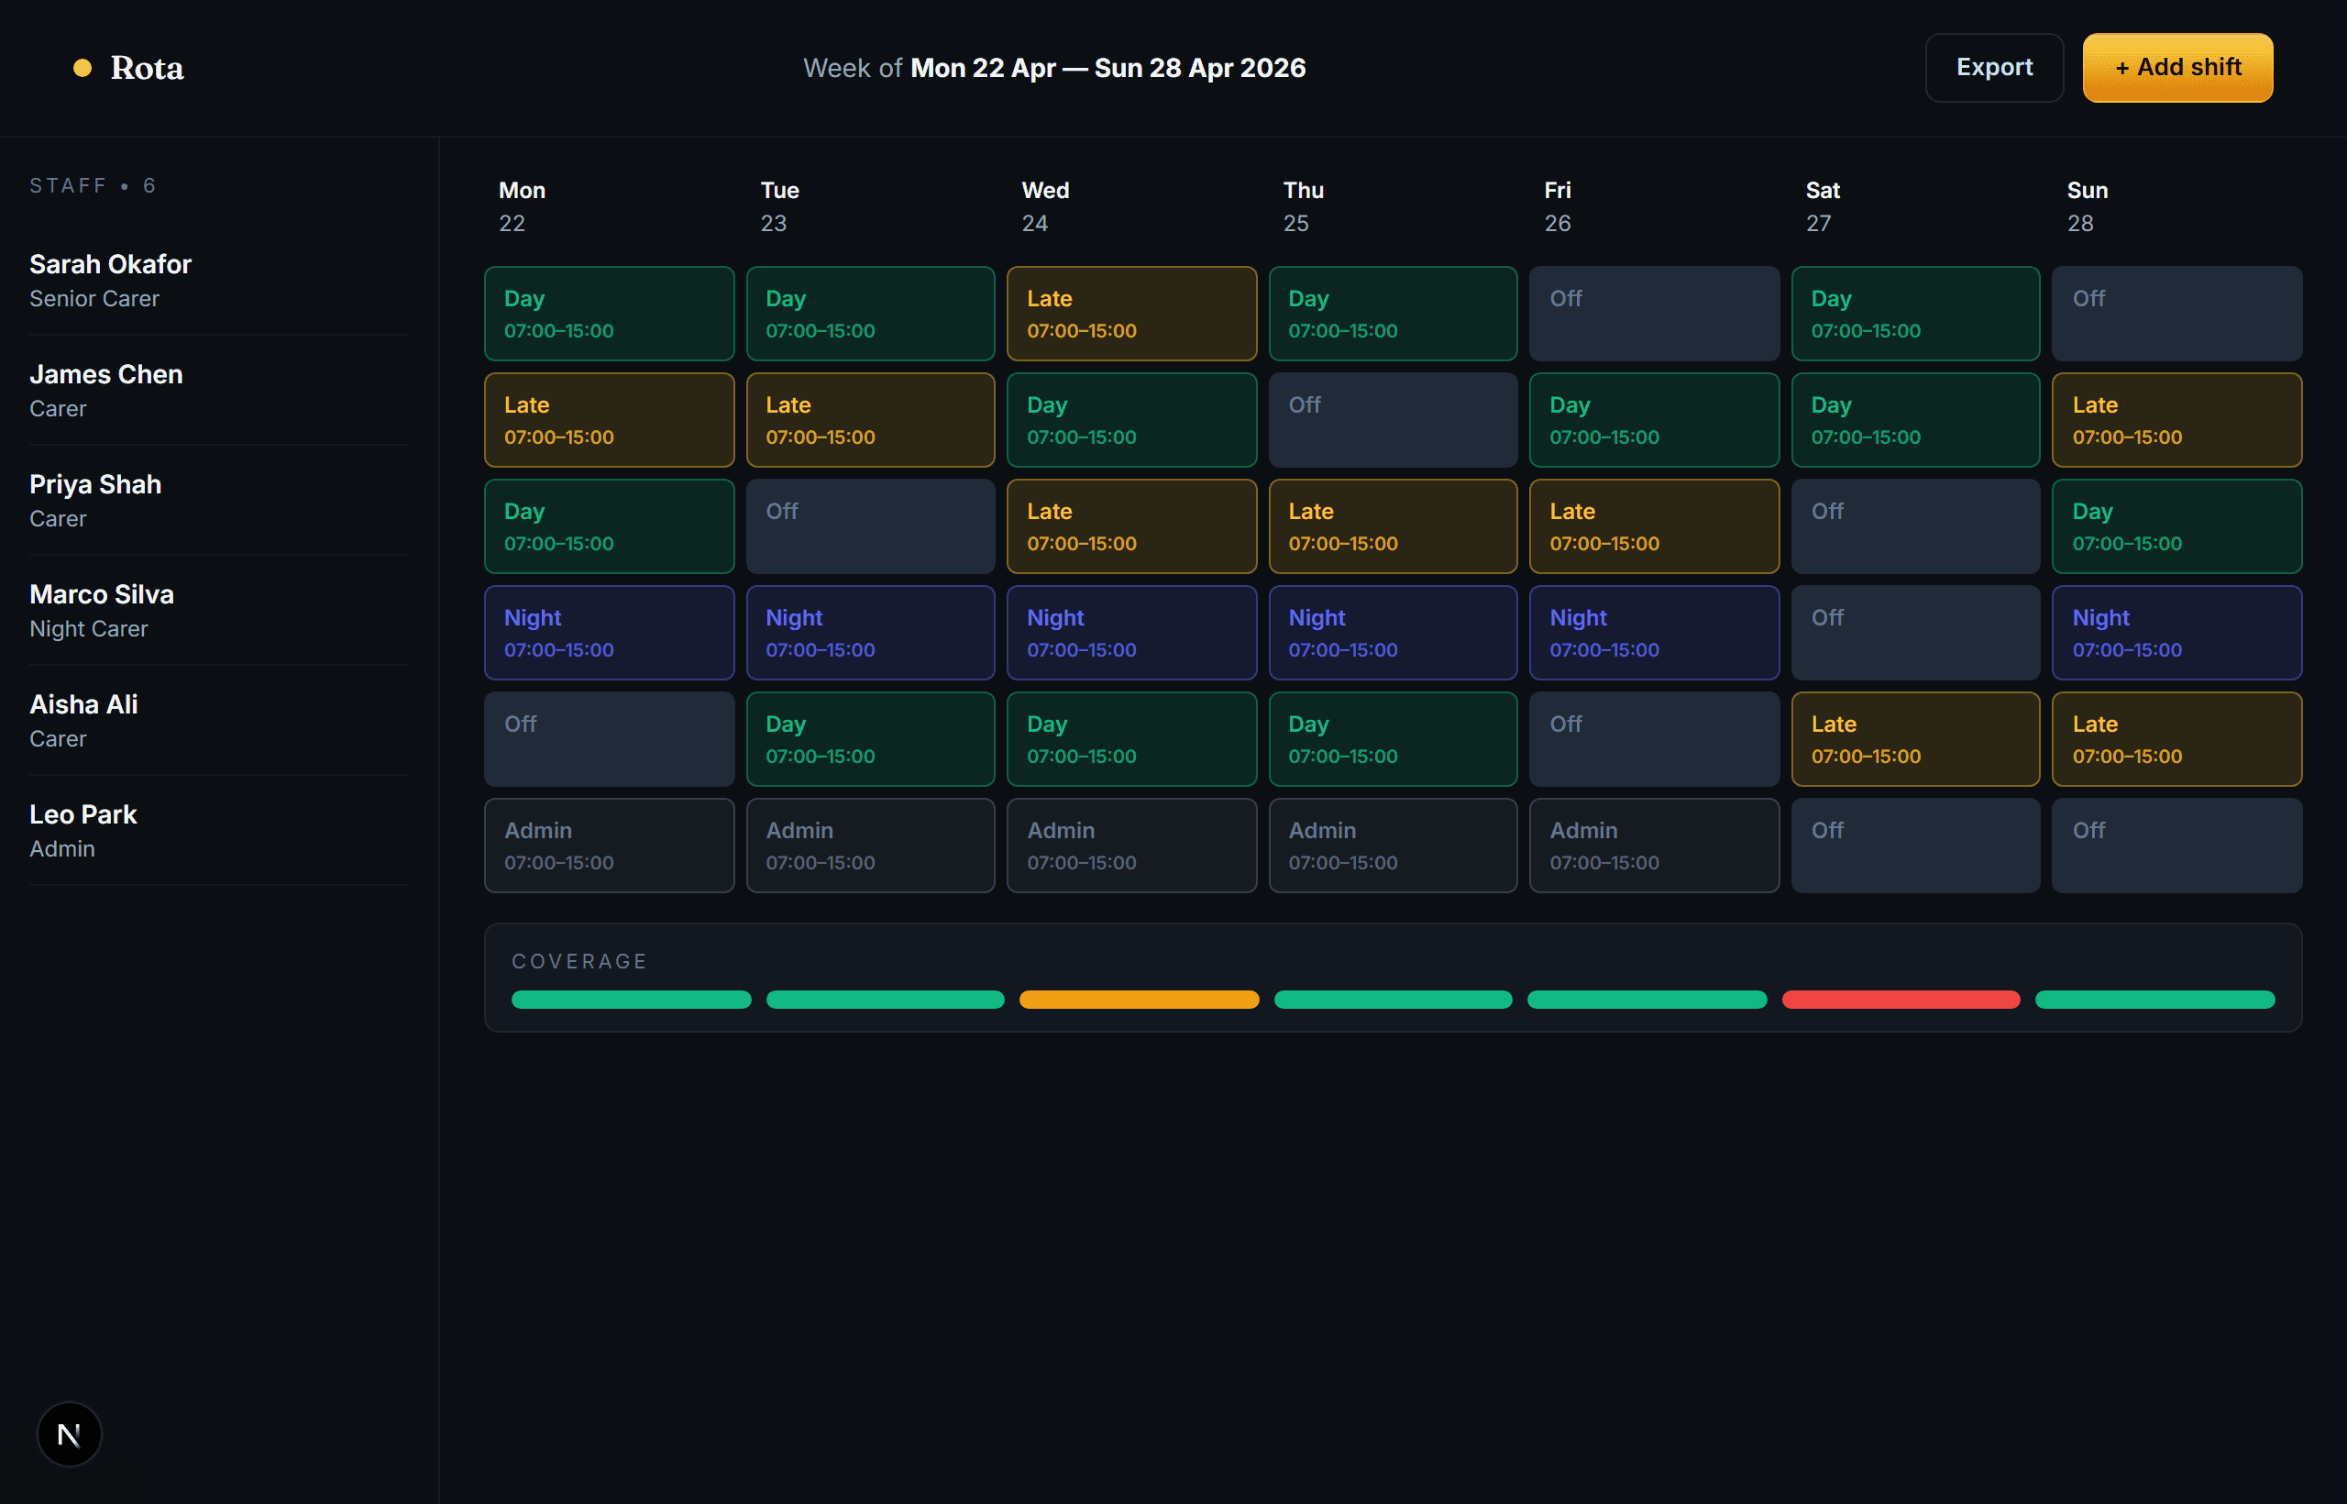Open Sarah Okafor's Friday Off cell
The image size is (2347, 1504).
pos(1654,314)
